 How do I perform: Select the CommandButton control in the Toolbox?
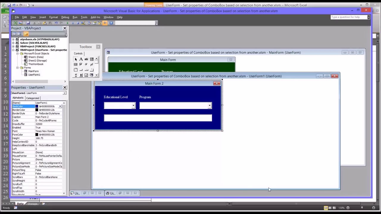[81, 70]
